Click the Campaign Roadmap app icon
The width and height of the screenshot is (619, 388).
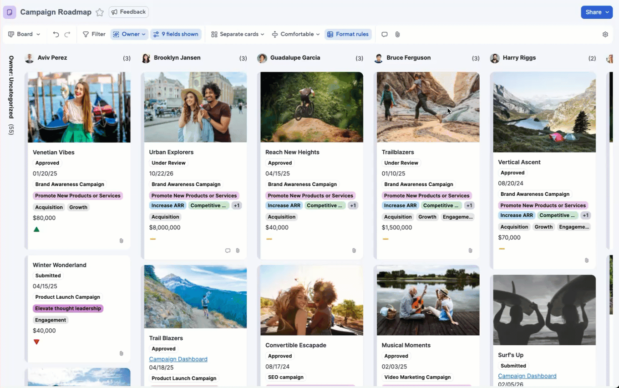point(10,12)
